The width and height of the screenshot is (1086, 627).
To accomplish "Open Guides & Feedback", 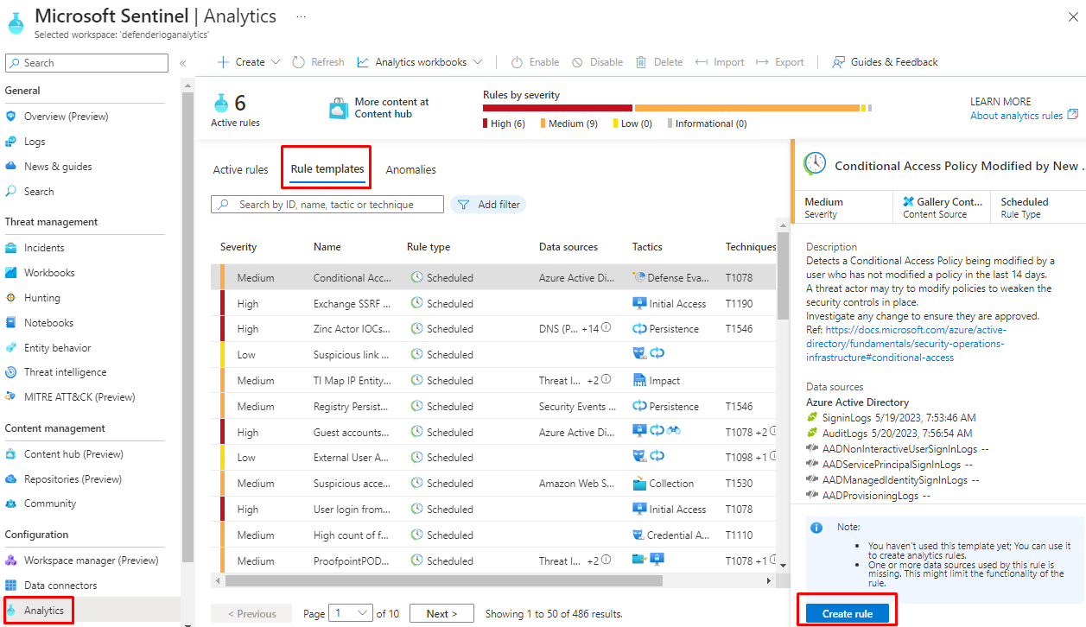I will (885, 62).
